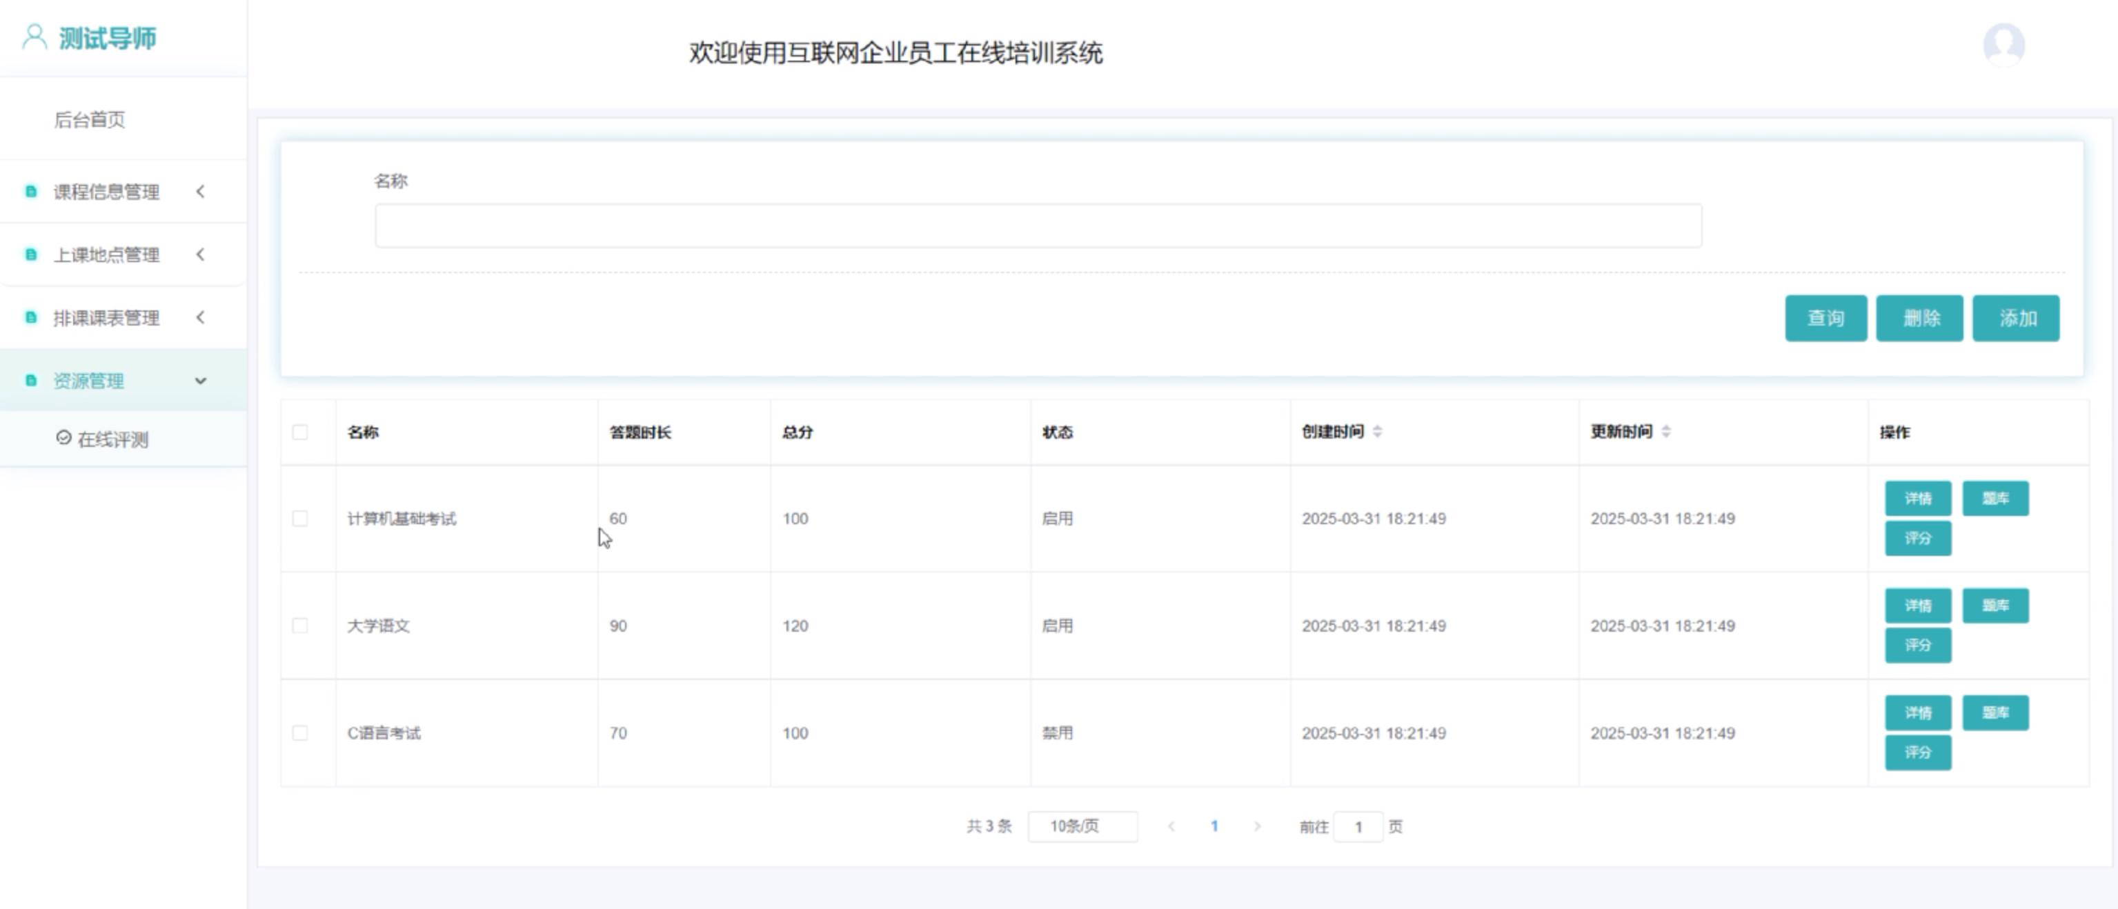This screenshot has width=2118, height=909.
Task: Click the 名称 search input field
Action: [1038, 226]
